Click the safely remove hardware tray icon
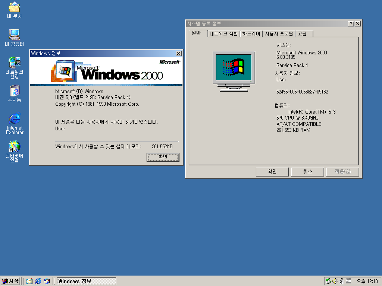 pos(328,281)
